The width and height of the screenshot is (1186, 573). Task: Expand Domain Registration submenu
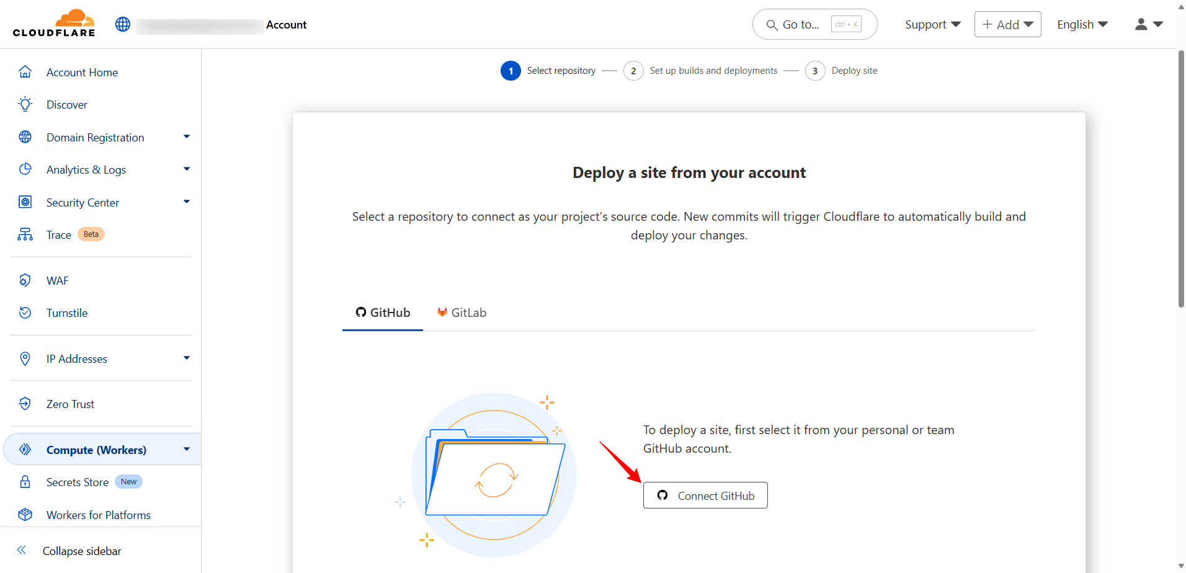186,137
